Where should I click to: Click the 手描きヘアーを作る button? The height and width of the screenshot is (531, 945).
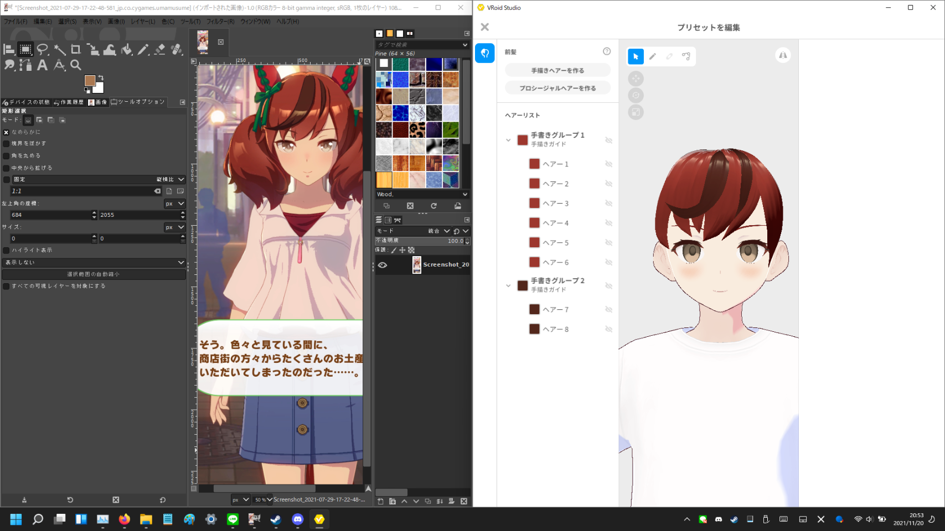pos(557,71)
